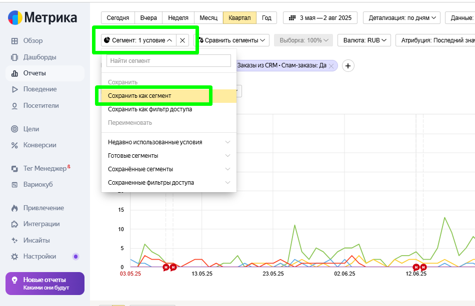Click the Поведение play icon in sidebar
Screen dimensions: 475x306
point(14,89)
